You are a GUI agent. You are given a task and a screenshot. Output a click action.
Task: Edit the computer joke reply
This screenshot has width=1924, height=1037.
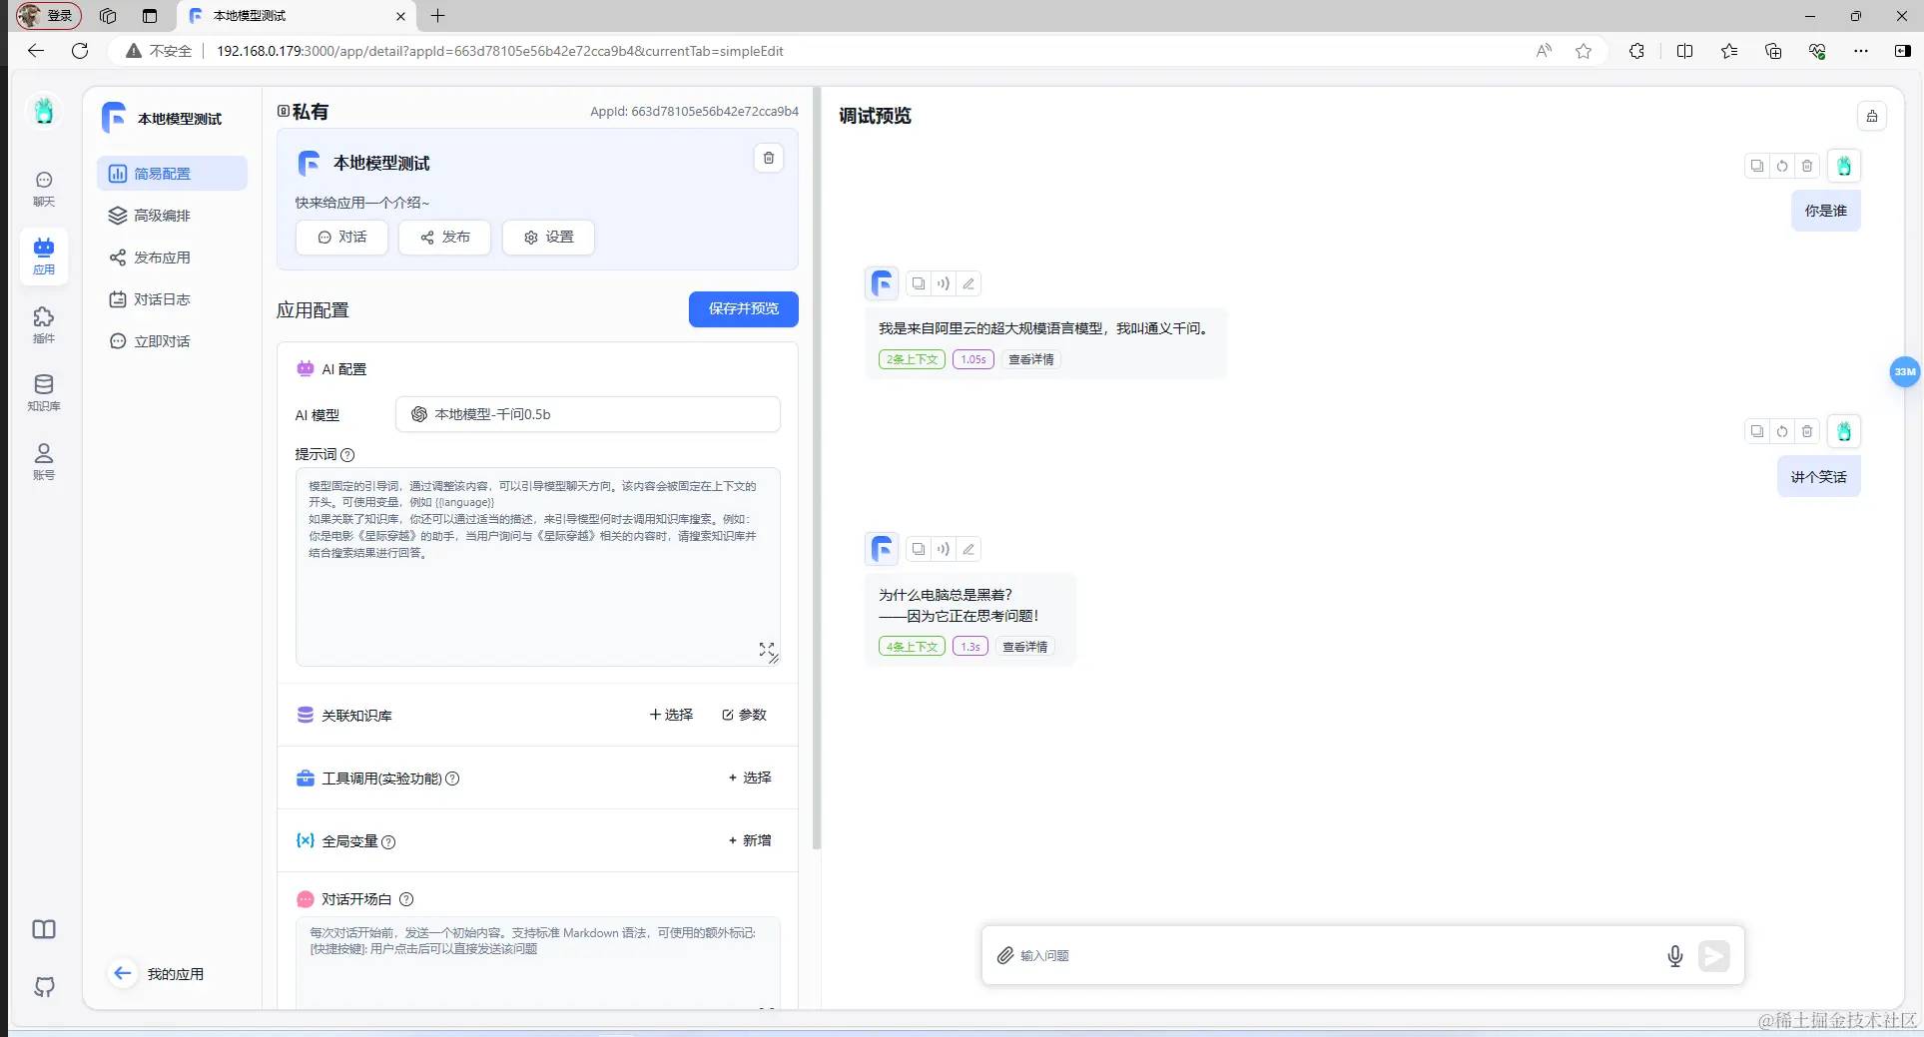coord(968,549)
